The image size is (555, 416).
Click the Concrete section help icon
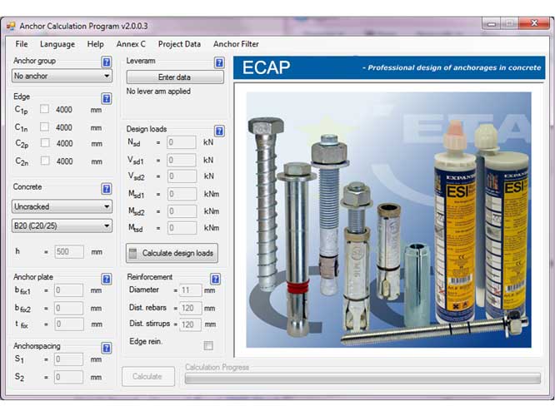[107, 188]
